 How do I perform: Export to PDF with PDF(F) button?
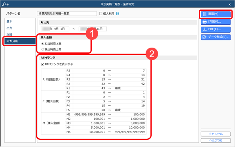click(216, 29)
